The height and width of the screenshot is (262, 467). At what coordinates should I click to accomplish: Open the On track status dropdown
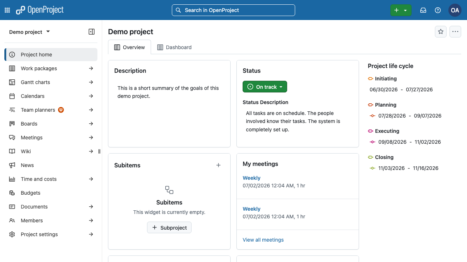tap(265, 87)
